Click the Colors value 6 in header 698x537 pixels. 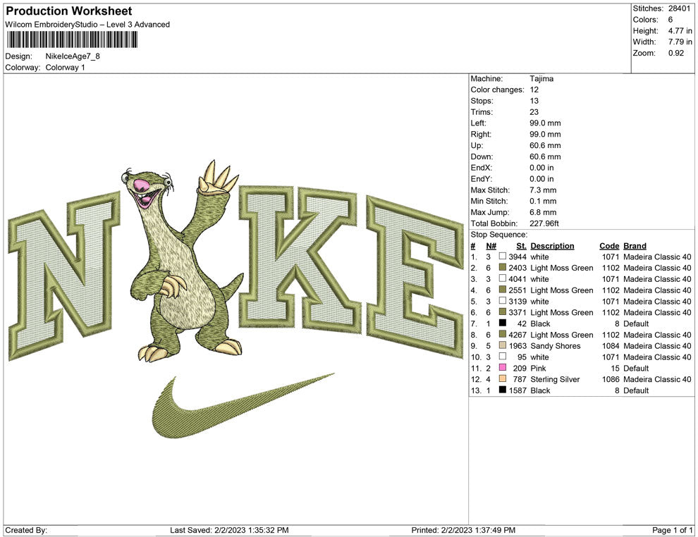pyautogui.click(x=671, y=20)
